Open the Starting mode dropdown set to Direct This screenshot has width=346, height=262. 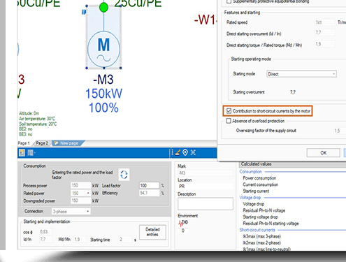[x=301, y=74]
